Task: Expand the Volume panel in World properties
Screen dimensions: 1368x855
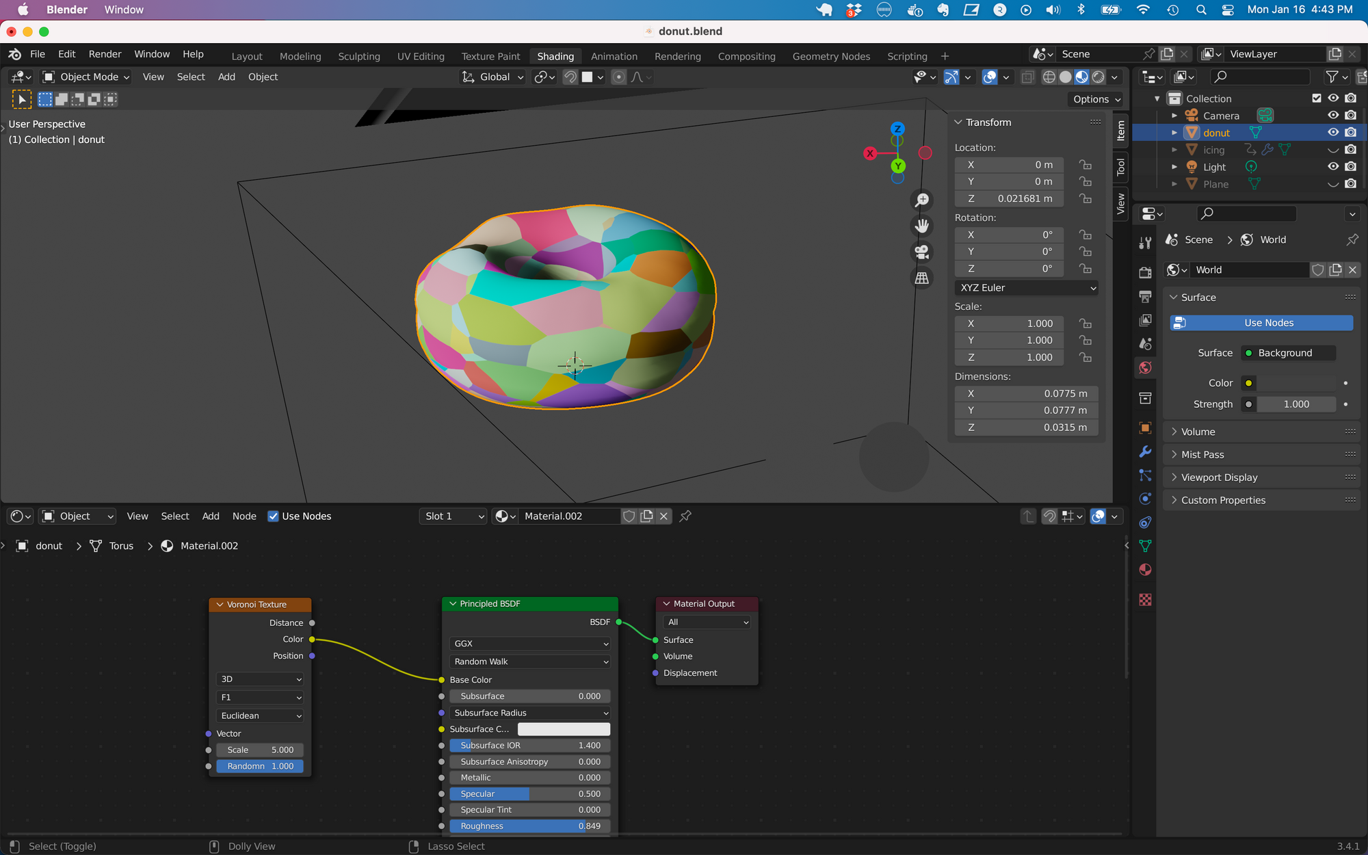Action: click(1198, 432)
